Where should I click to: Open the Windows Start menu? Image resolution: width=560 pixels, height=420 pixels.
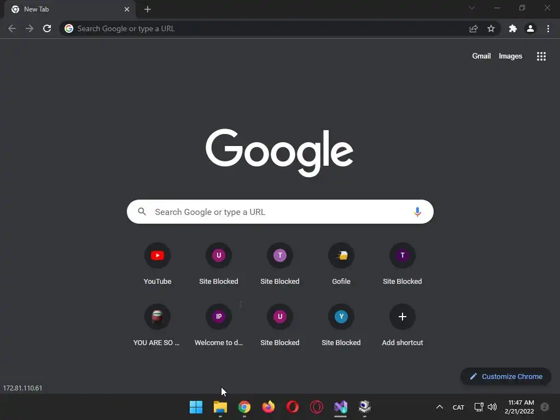[196, 407]
